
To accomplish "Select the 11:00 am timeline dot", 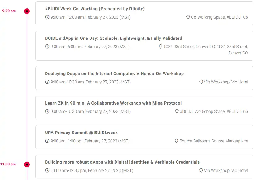I will tap(27, 164).
